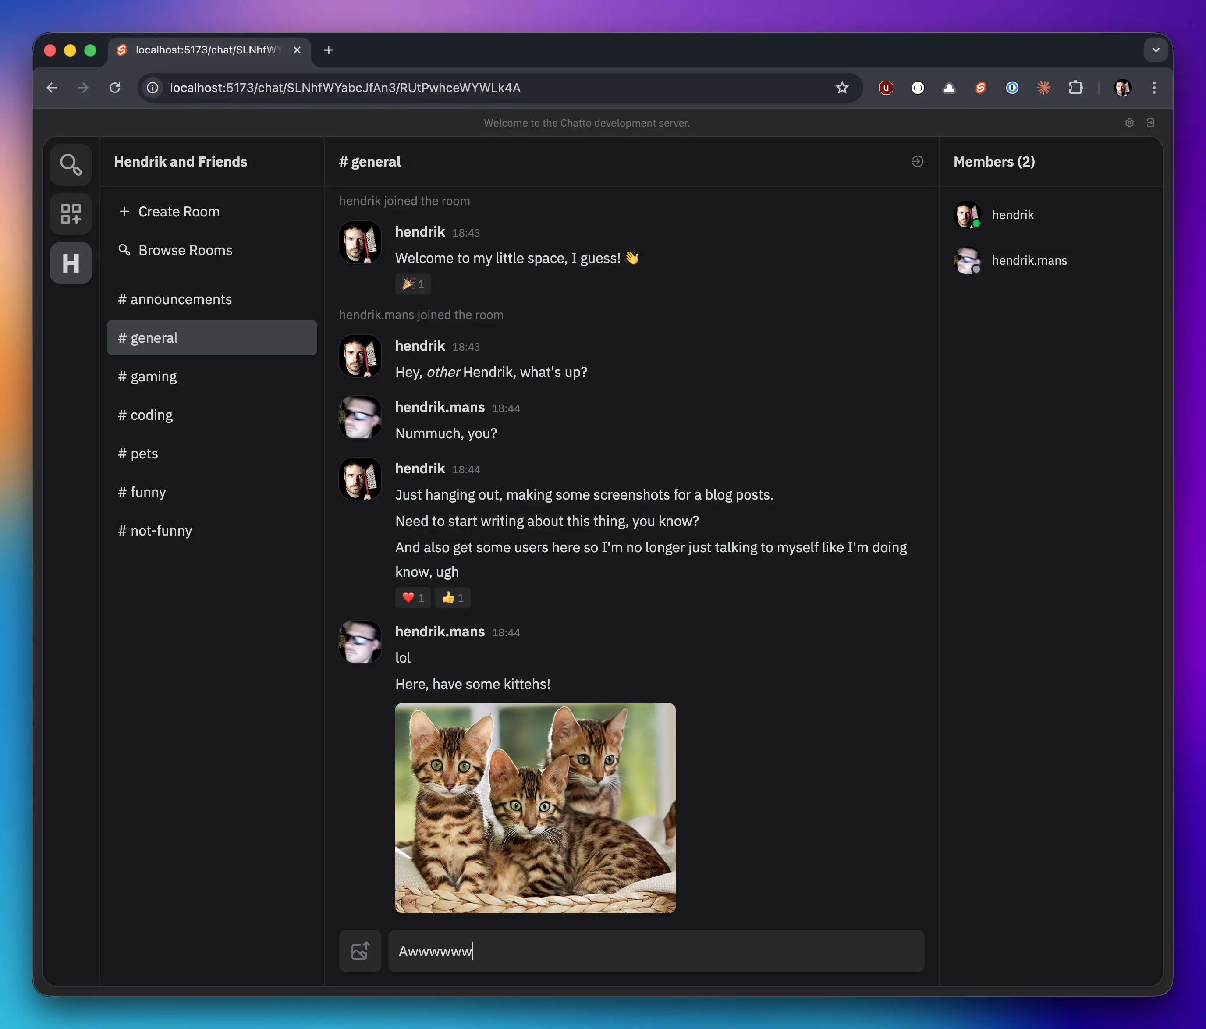Toggle the ❤️ reaction on hendrik's message
Viewport: 1206px width, 1029px height.
click(x=413, y=598)
